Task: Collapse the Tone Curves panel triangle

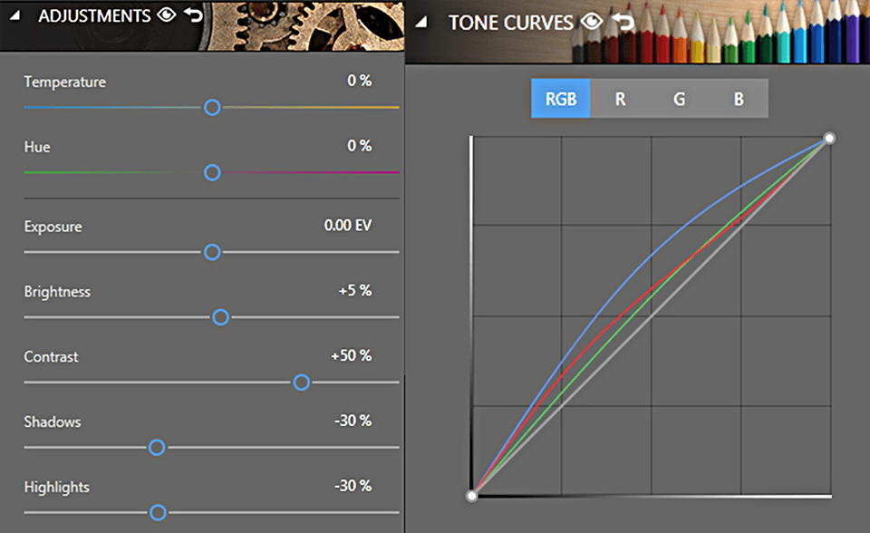Action: point(420,23)
